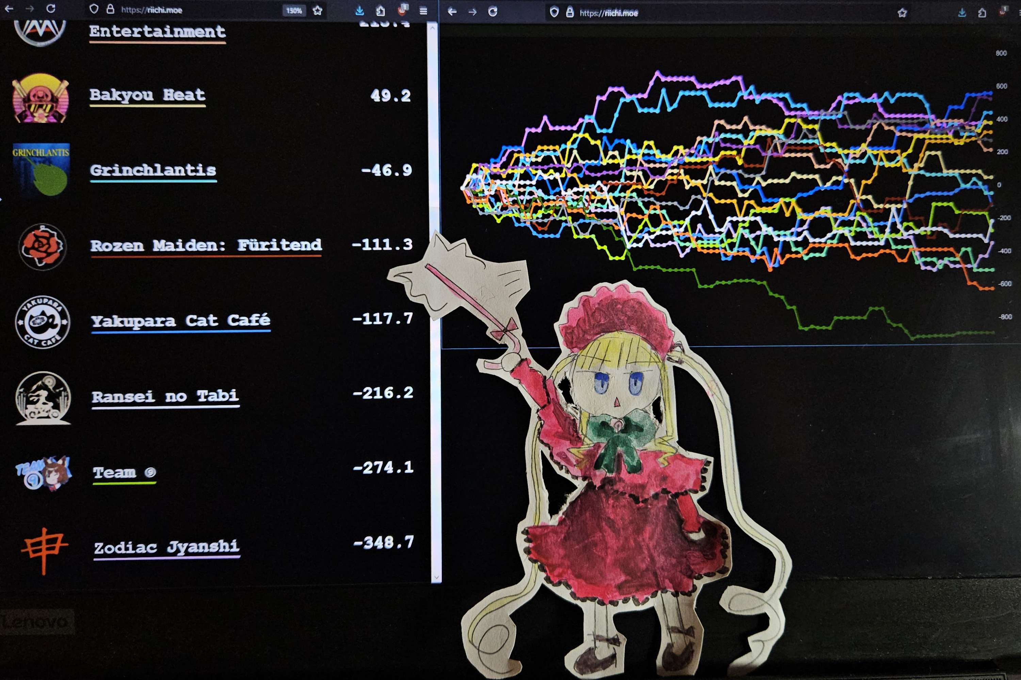This screenshot has height=680, width=1021.
Task: Click Rozen Maiden score -111.3
Action: (382, 245)
